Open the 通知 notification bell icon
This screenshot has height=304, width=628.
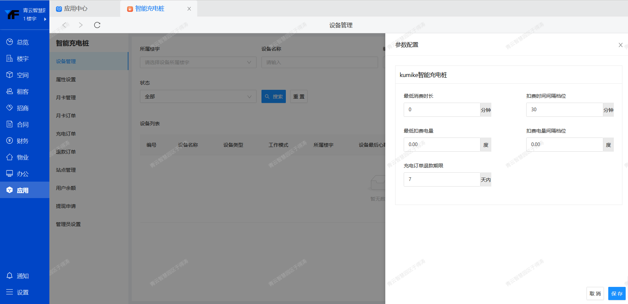[x=10, y=275]
